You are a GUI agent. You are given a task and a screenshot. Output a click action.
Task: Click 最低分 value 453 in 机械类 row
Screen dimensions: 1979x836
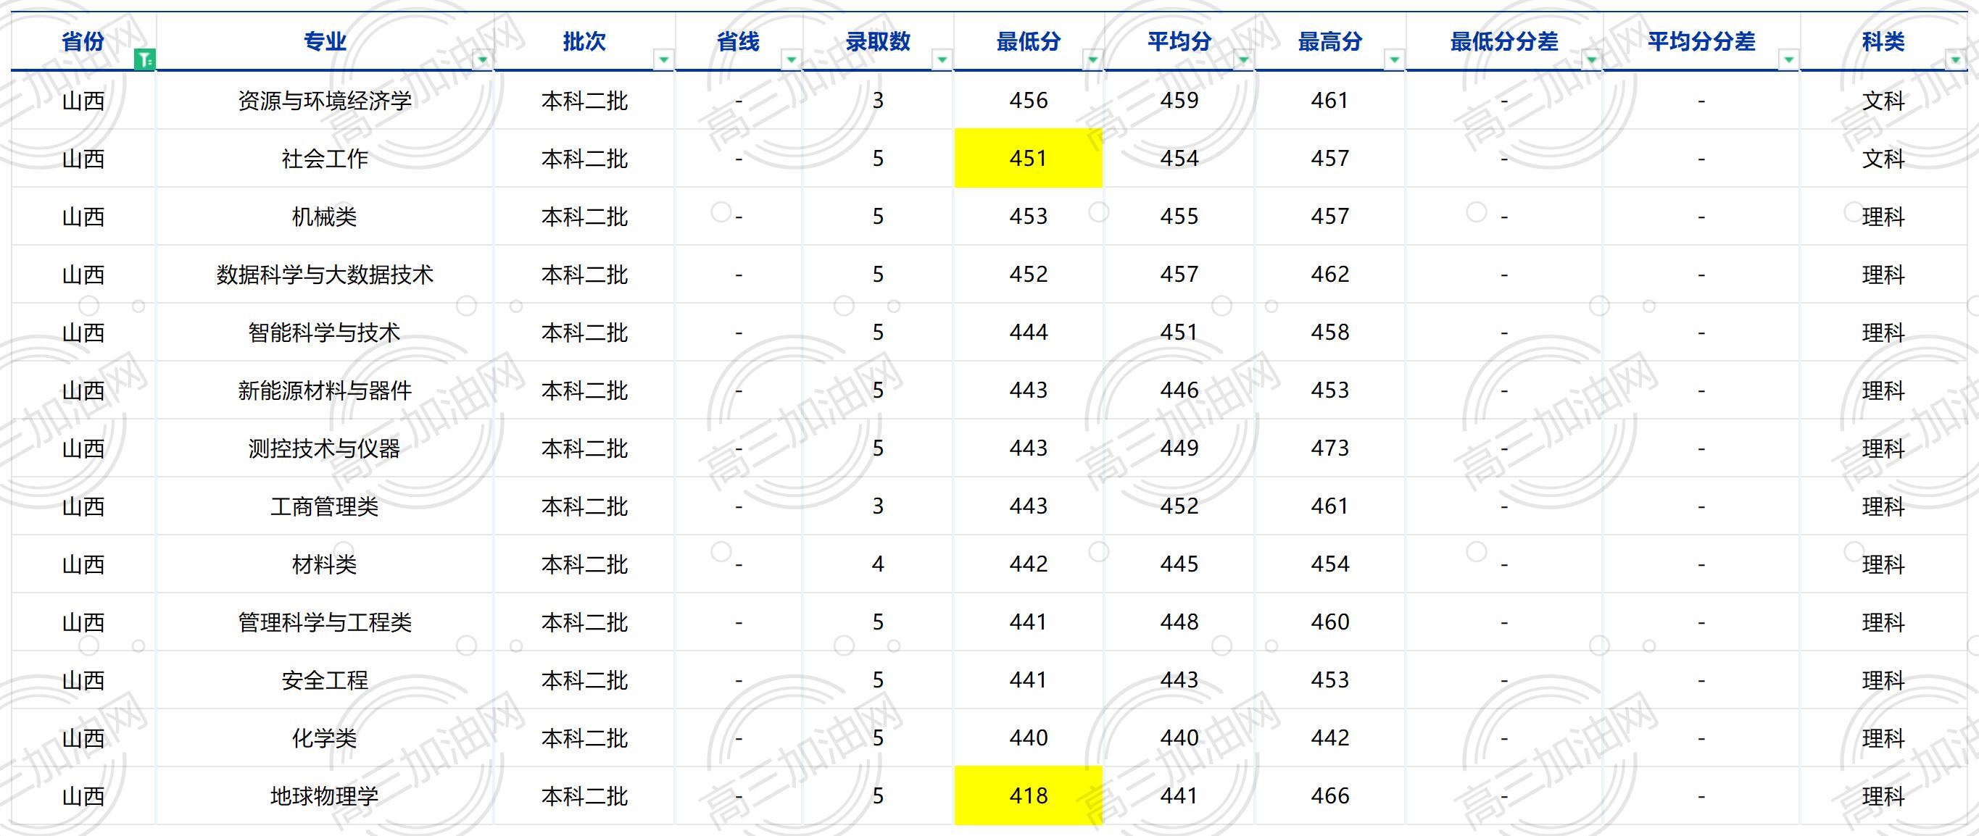(1028, 217)
